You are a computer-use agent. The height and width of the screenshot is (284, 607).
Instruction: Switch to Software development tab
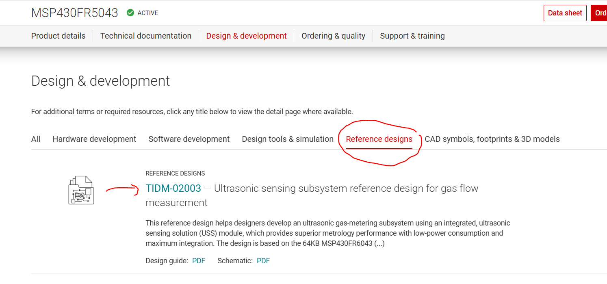(x=189, y=139)
